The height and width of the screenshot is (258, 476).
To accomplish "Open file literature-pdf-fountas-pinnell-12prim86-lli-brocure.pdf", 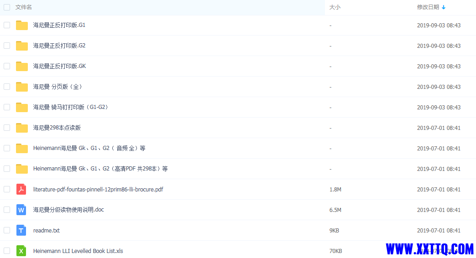I will [x=98, y=190].
